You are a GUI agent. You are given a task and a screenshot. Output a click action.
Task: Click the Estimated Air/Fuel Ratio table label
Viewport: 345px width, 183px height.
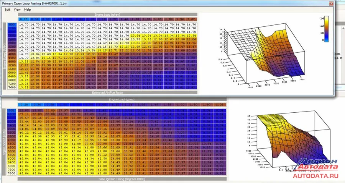point(108,93)
